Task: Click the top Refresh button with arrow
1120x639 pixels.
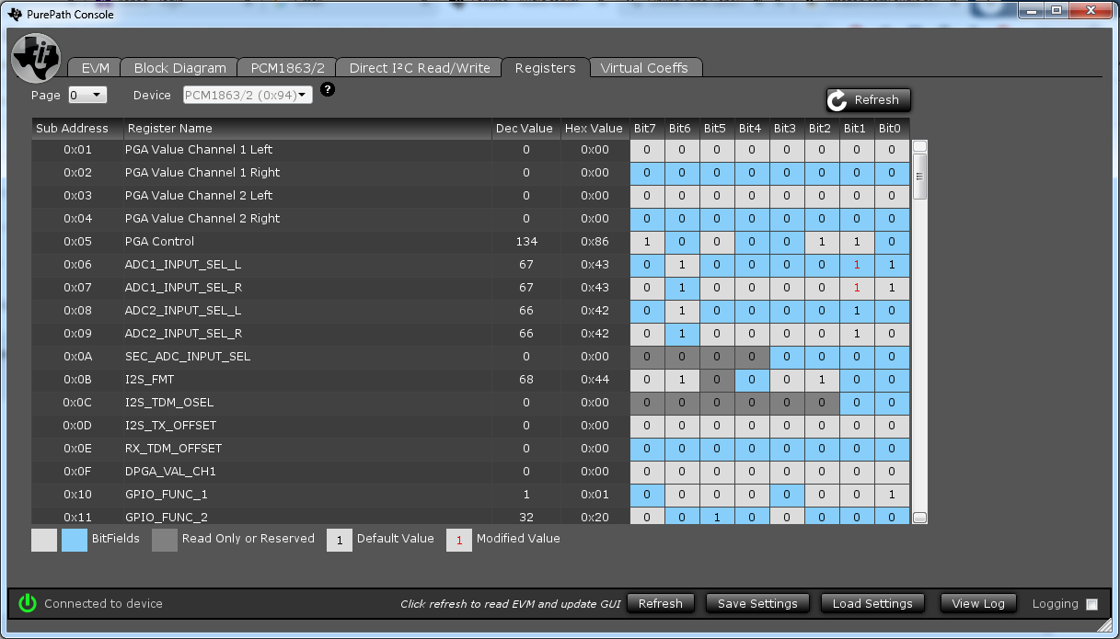Action: (869, 100)
